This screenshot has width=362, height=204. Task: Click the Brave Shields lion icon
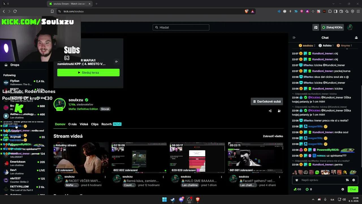click(247, 11)
